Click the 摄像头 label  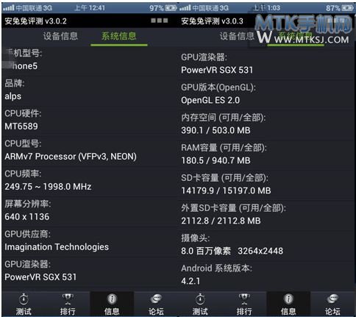(x=196, y=238)
